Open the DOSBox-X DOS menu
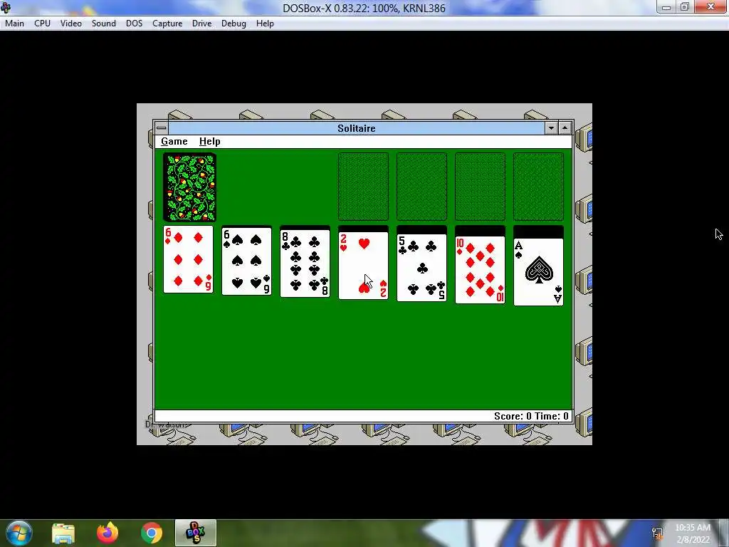 click(x=135, y=24)
